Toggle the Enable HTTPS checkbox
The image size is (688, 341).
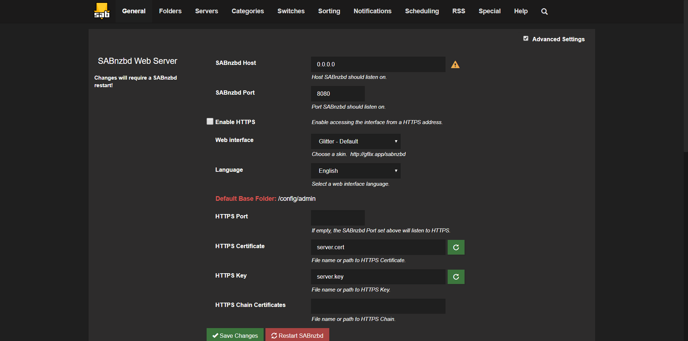click(x=210, y=122)
